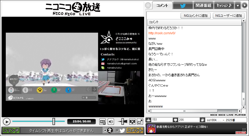Viewport: 249px width, 136px height.
Task: Click the PICTAPS logo in video
Action: (16, 98)
